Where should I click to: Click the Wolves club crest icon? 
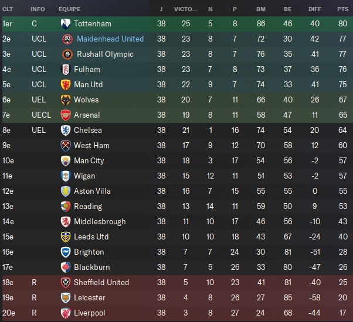click(66, 100)
